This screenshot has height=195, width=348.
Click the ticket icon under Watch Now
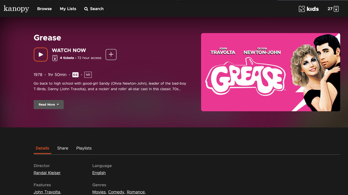point(55,58)
